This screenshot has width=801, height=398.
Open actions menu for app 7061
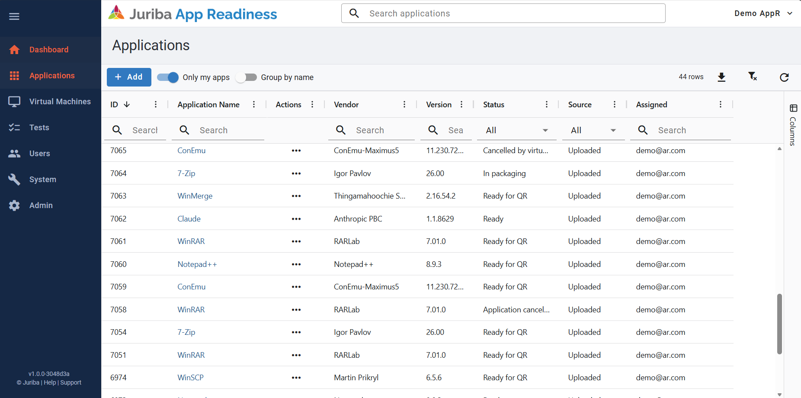point(296,241)
